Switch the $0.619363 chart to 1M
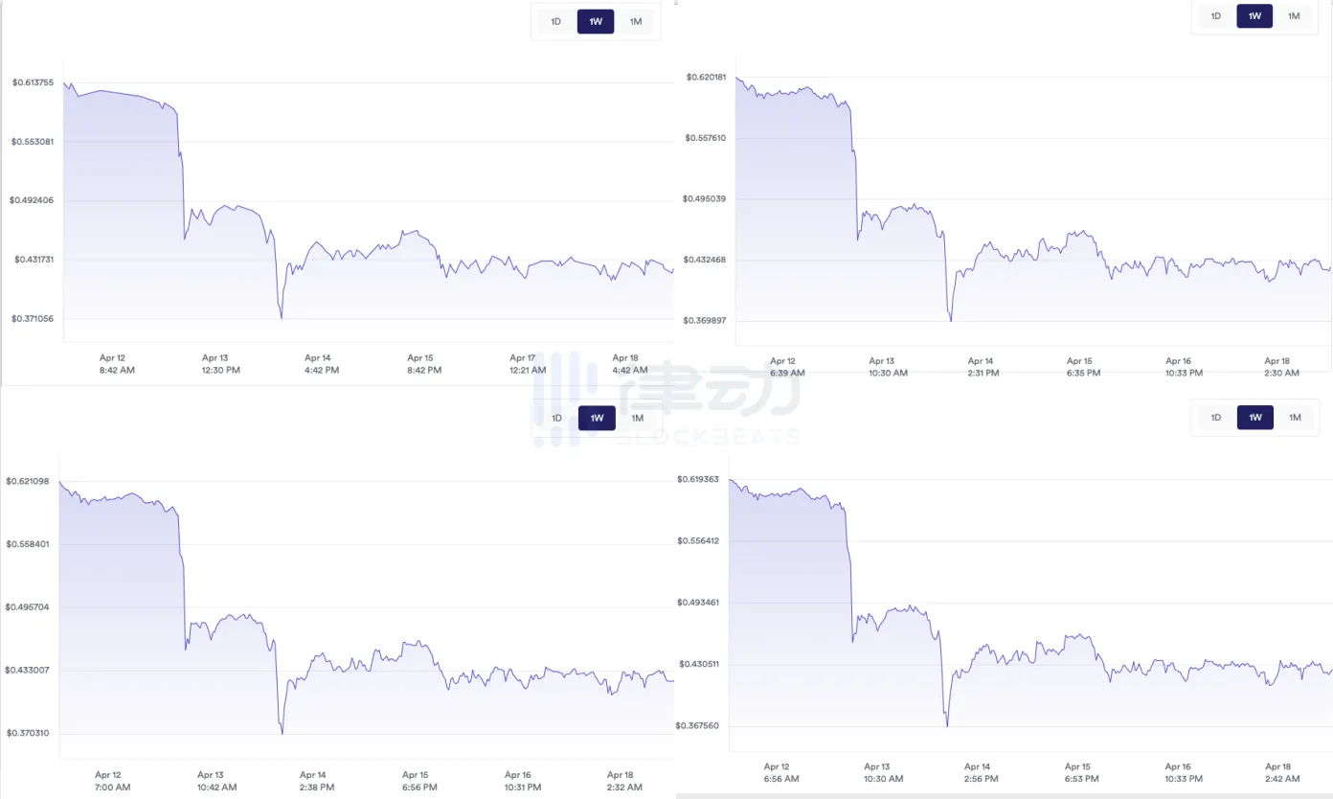The height and width of the screenshot is (799, 1333). click(1295, 417)
